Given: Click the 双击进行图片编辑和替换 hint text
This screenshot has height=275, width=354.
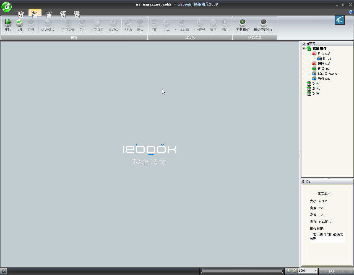Looking at the screenshot, I should [x=327, y=237].
